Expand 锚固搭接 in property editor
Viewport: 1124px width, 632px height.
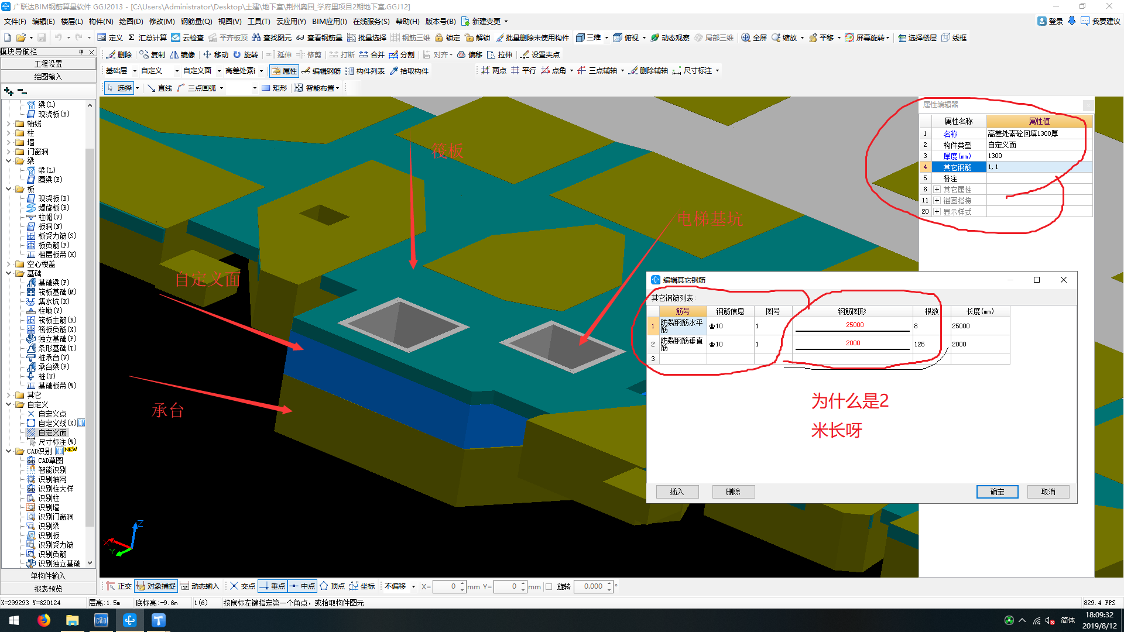pyautogui.click(x=937, y=201)
